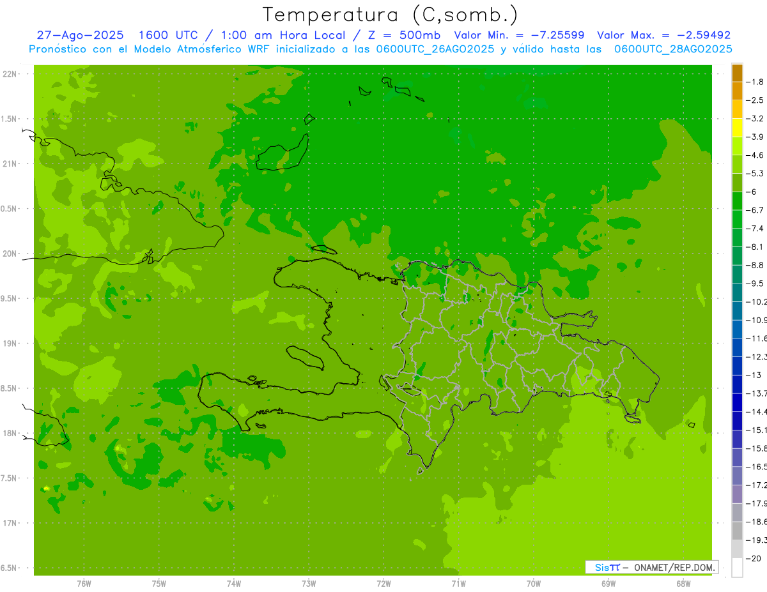Click the '0600UTC_28AGO2025' valid-until time

(673, 49)
